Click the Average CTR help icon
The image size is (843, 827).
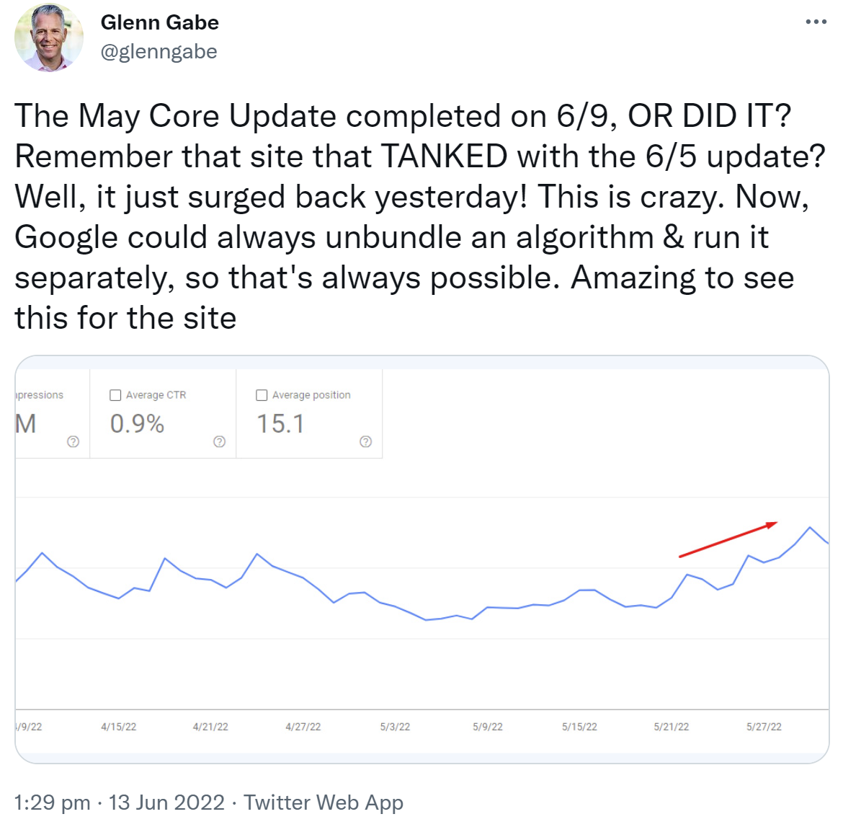(x=219, y=442)
